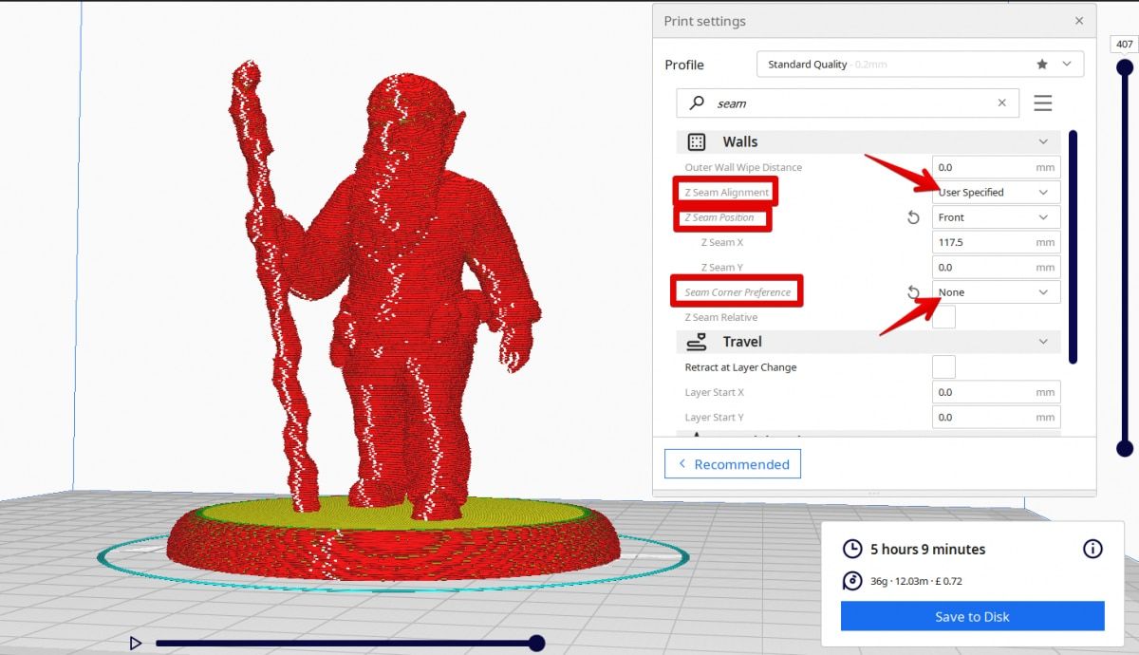This screenshot has height=655, width=1139.
Task: Clear the seam search with the X icon
Action: [1001, 103]
